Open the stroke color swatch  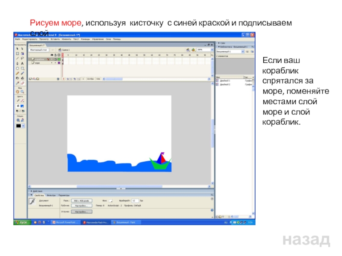tap(22, 101)
